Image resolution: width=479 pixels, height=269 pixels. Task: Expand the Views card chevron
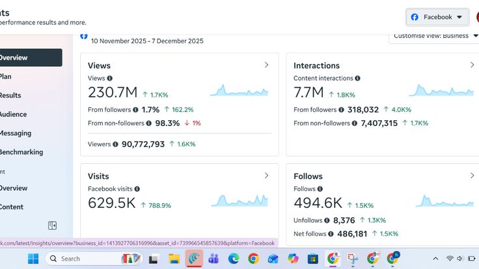[x=266, y=65]
